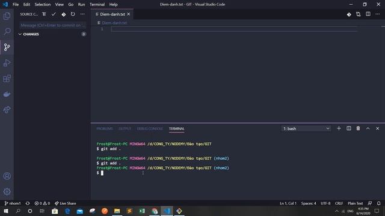Viewport: 385px width, 216px height.
Task: Open the File menu
Action: 16,4
